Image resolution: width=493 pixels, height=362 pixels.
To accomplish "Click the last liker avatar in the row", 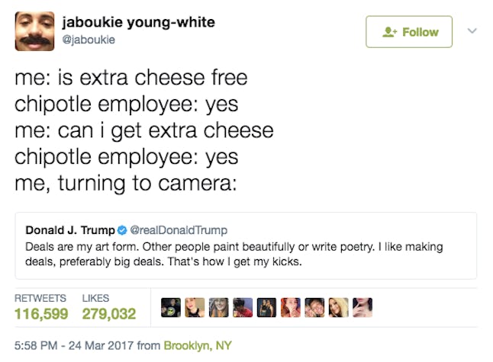I will point(362,306).
